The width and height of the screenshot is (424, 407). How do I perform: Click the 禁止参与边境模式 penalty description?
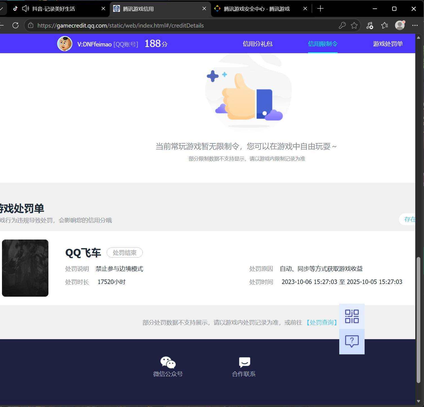coord(119,269)
